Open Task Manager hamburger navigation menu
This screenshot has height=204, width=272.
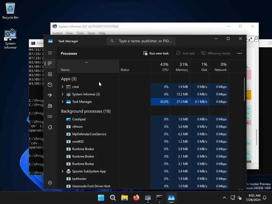tap(50, 53)
